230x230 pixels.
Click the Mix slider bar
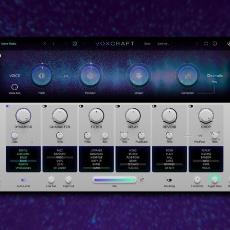coord(115,180)
